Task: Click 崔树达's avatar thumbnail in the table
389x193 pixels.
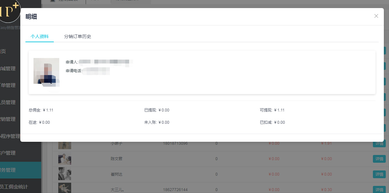Action: (65, 174)
